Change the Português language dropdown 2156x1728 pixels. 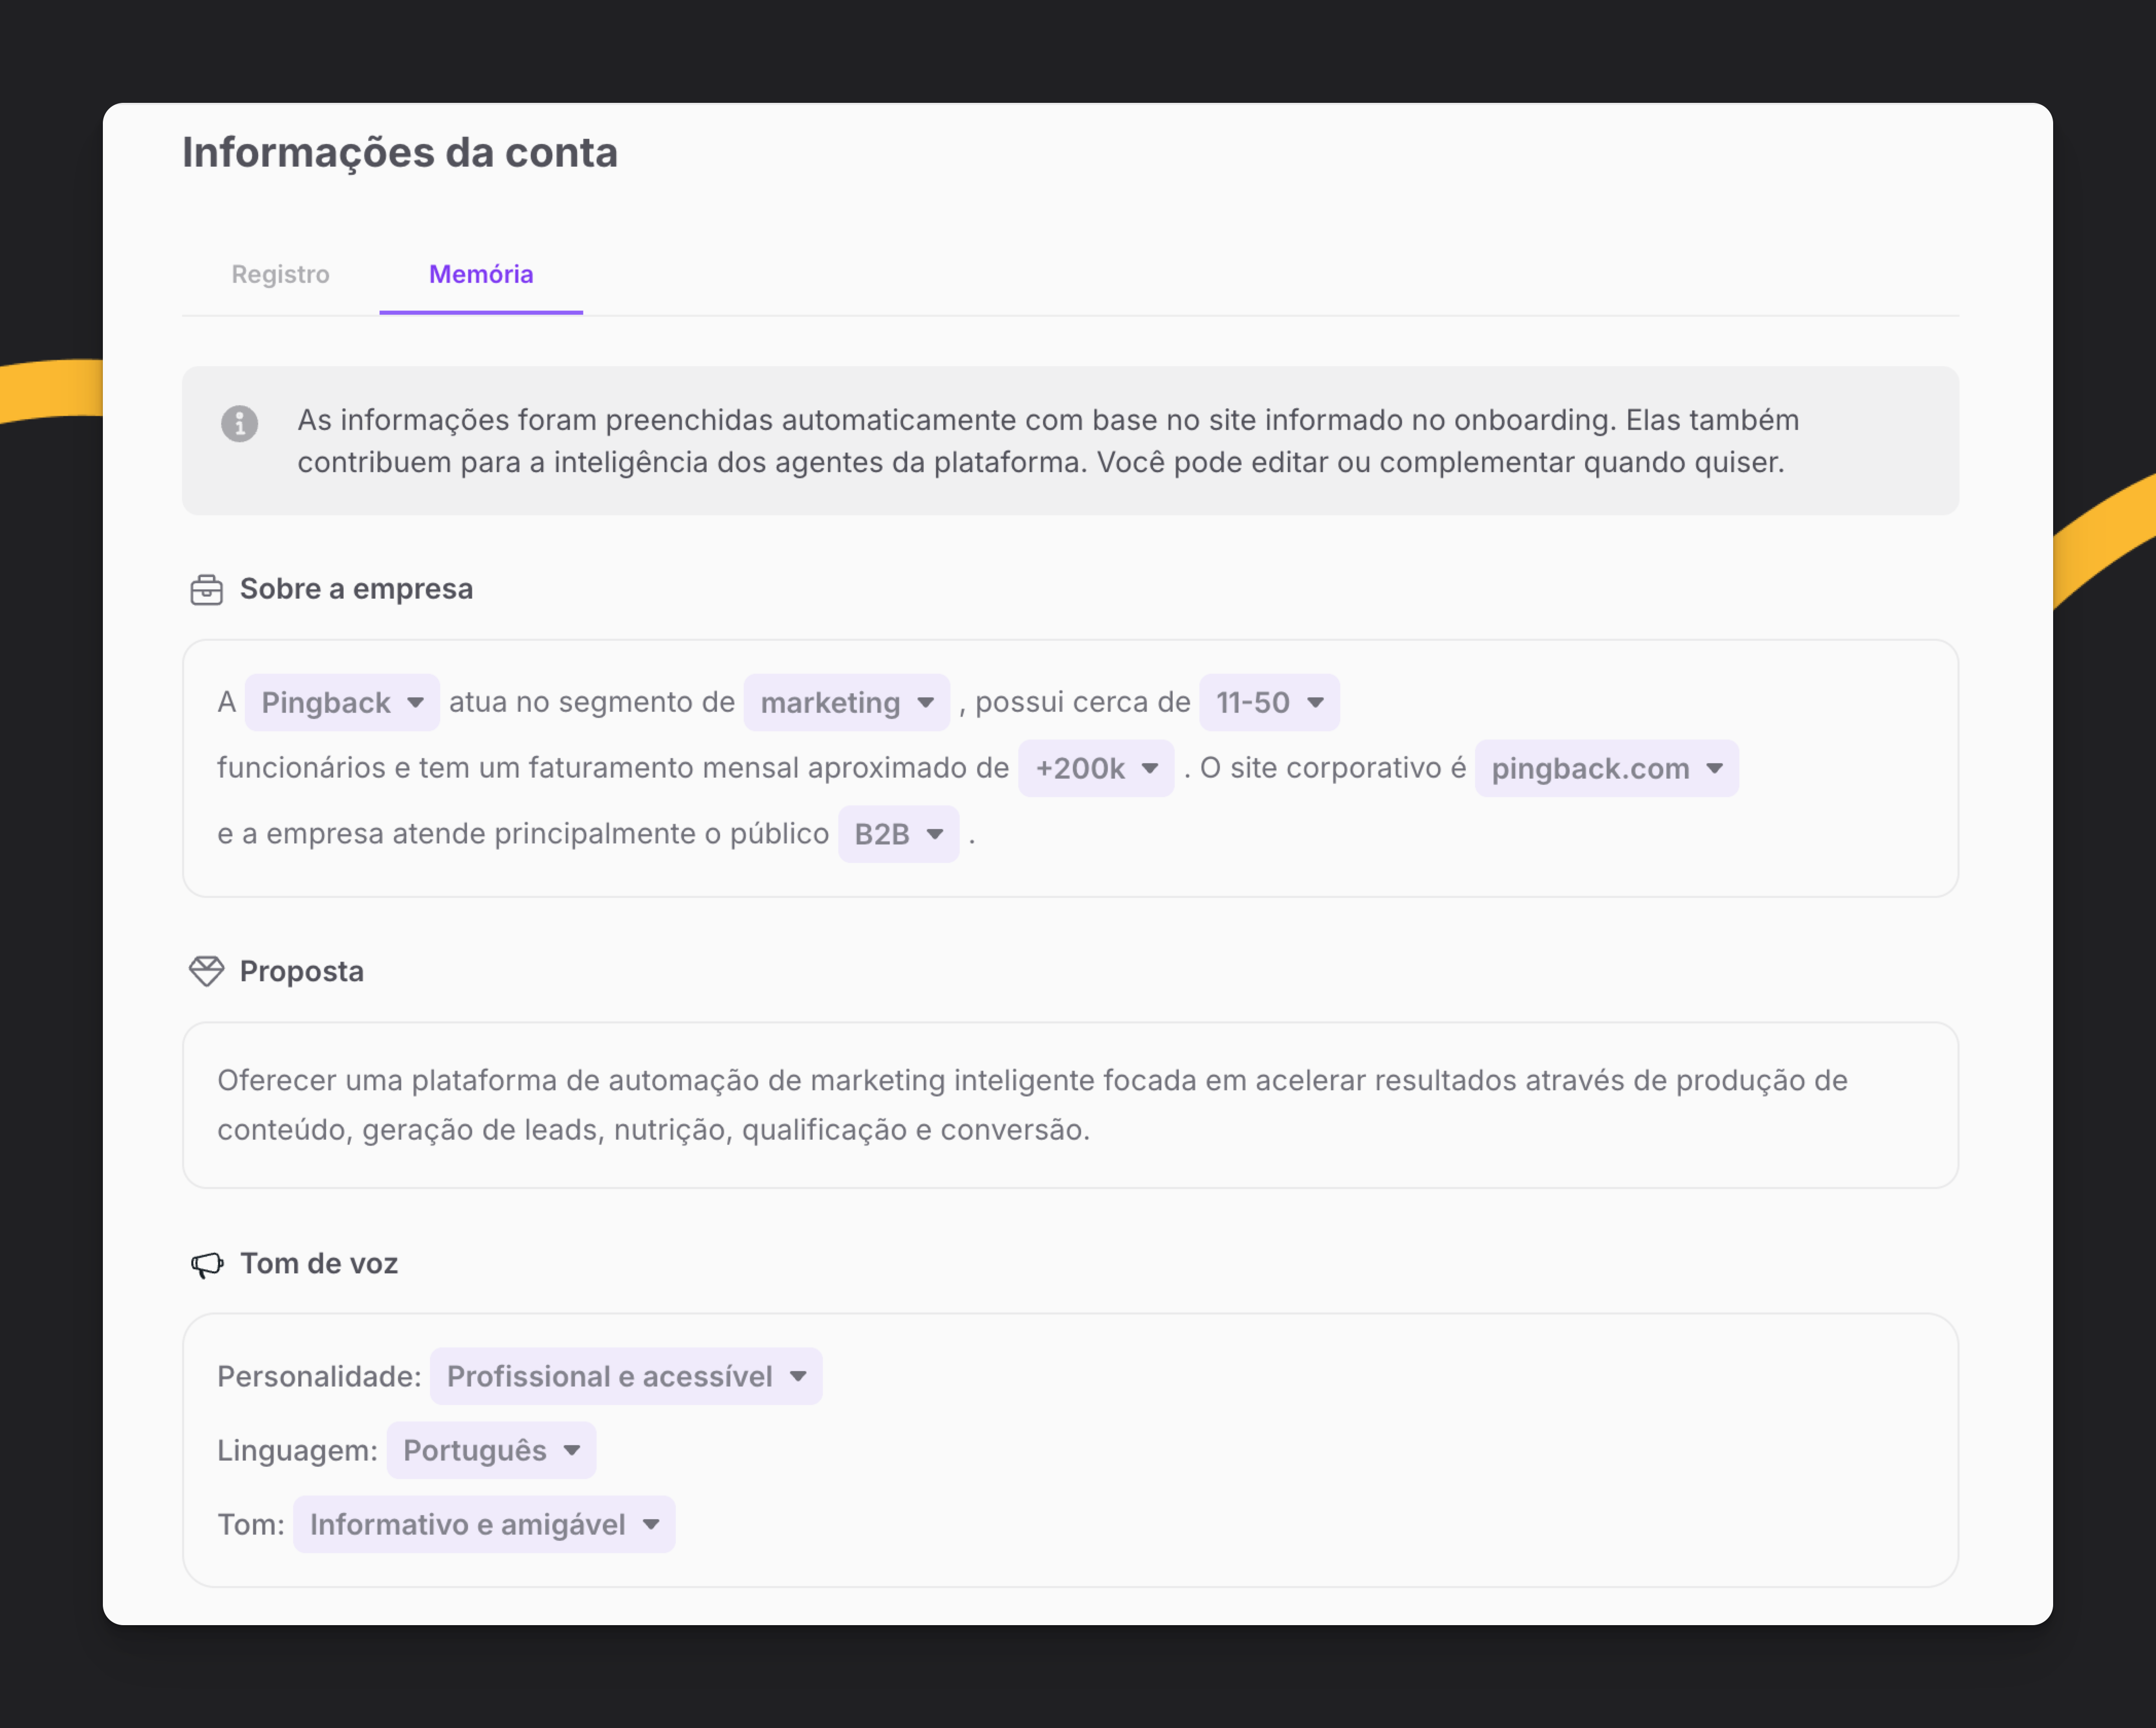(x=491, y=1450)
